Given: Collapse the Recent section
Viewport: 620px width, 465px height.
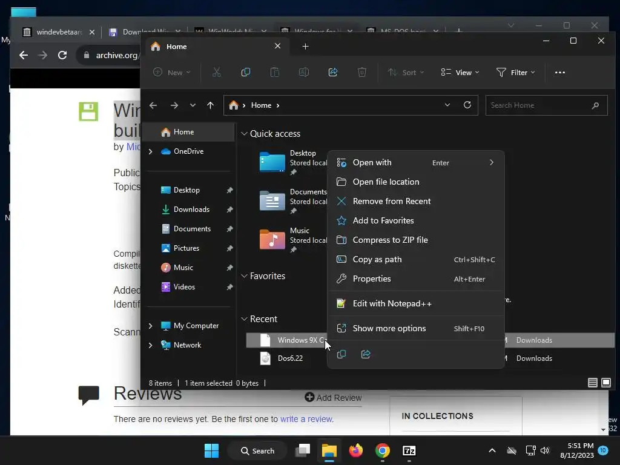Looking at the screenshot, I should (244, 319).
